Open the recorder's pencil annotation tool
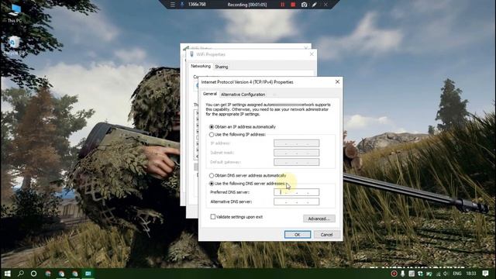The image size is (496, 279). [315, 5]
